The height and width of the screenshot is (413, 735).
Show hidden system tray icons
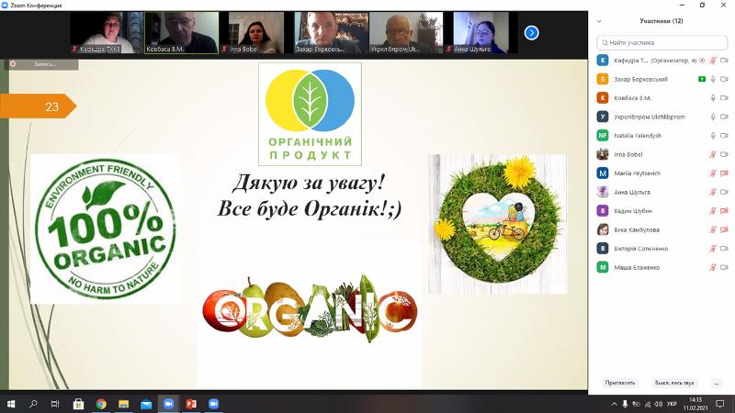(x=614, y=404)
